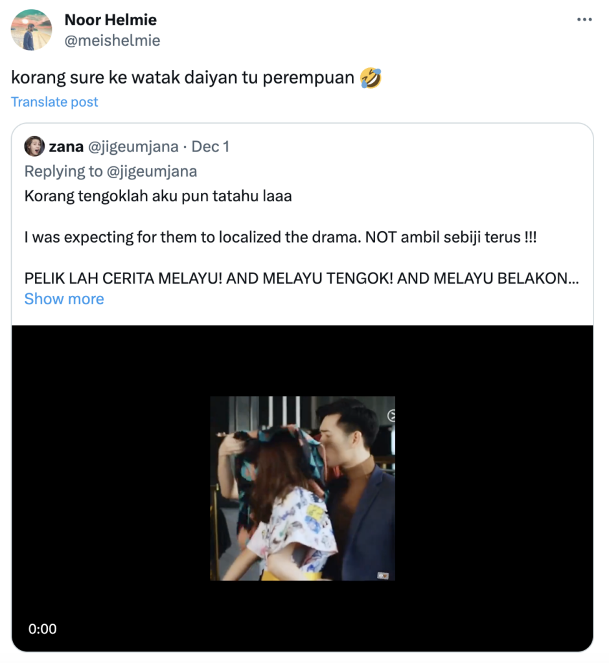Viewport: 609px width, 663px height.
Task: Click the @meishelmie handle
Action: 112,41
